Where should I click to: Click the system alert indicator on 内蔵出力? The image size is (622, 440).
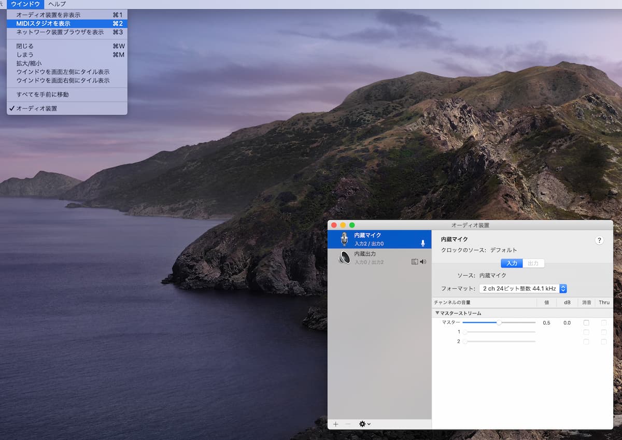pos(414,262)
